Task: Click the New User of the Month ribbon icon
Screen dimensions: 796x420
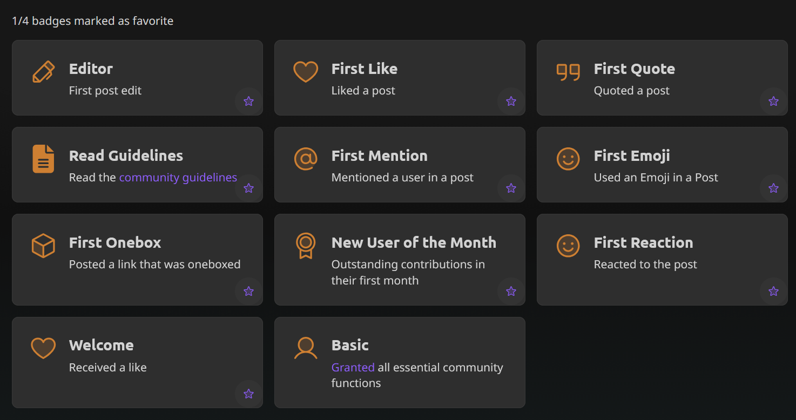Action: click(x=306, y=246)
